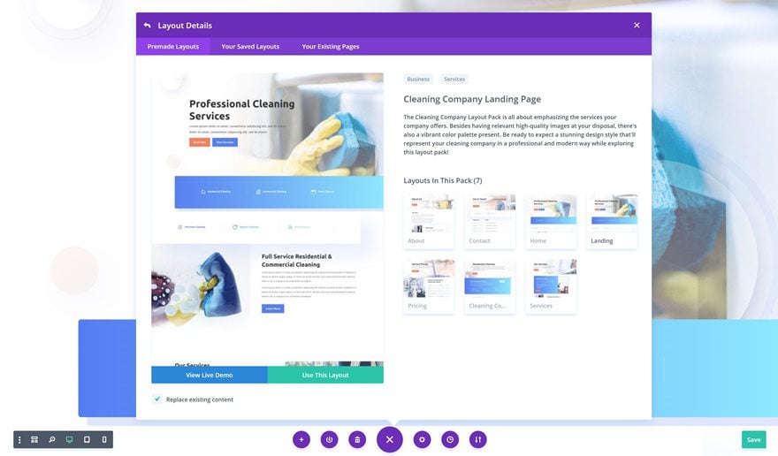Click the View Live Demo button
778x456 pixels.
click(x=210, y=375)
